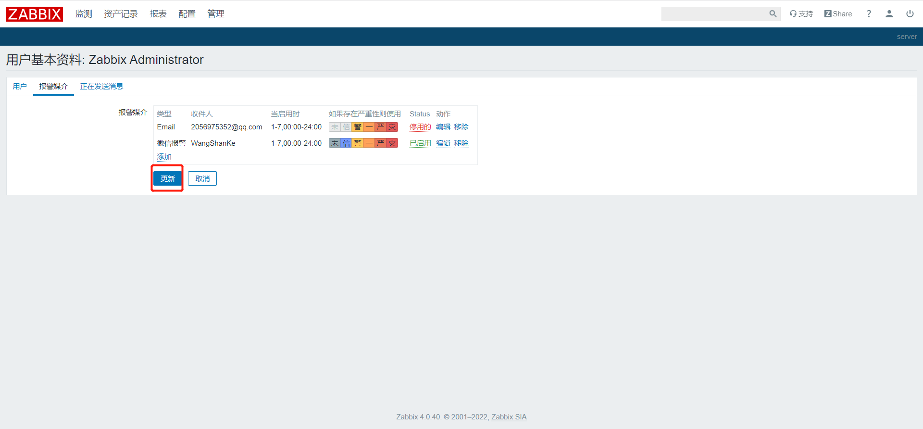Click the 更新 update button
This screenshot has height=429, width=923.
(168, 178)
